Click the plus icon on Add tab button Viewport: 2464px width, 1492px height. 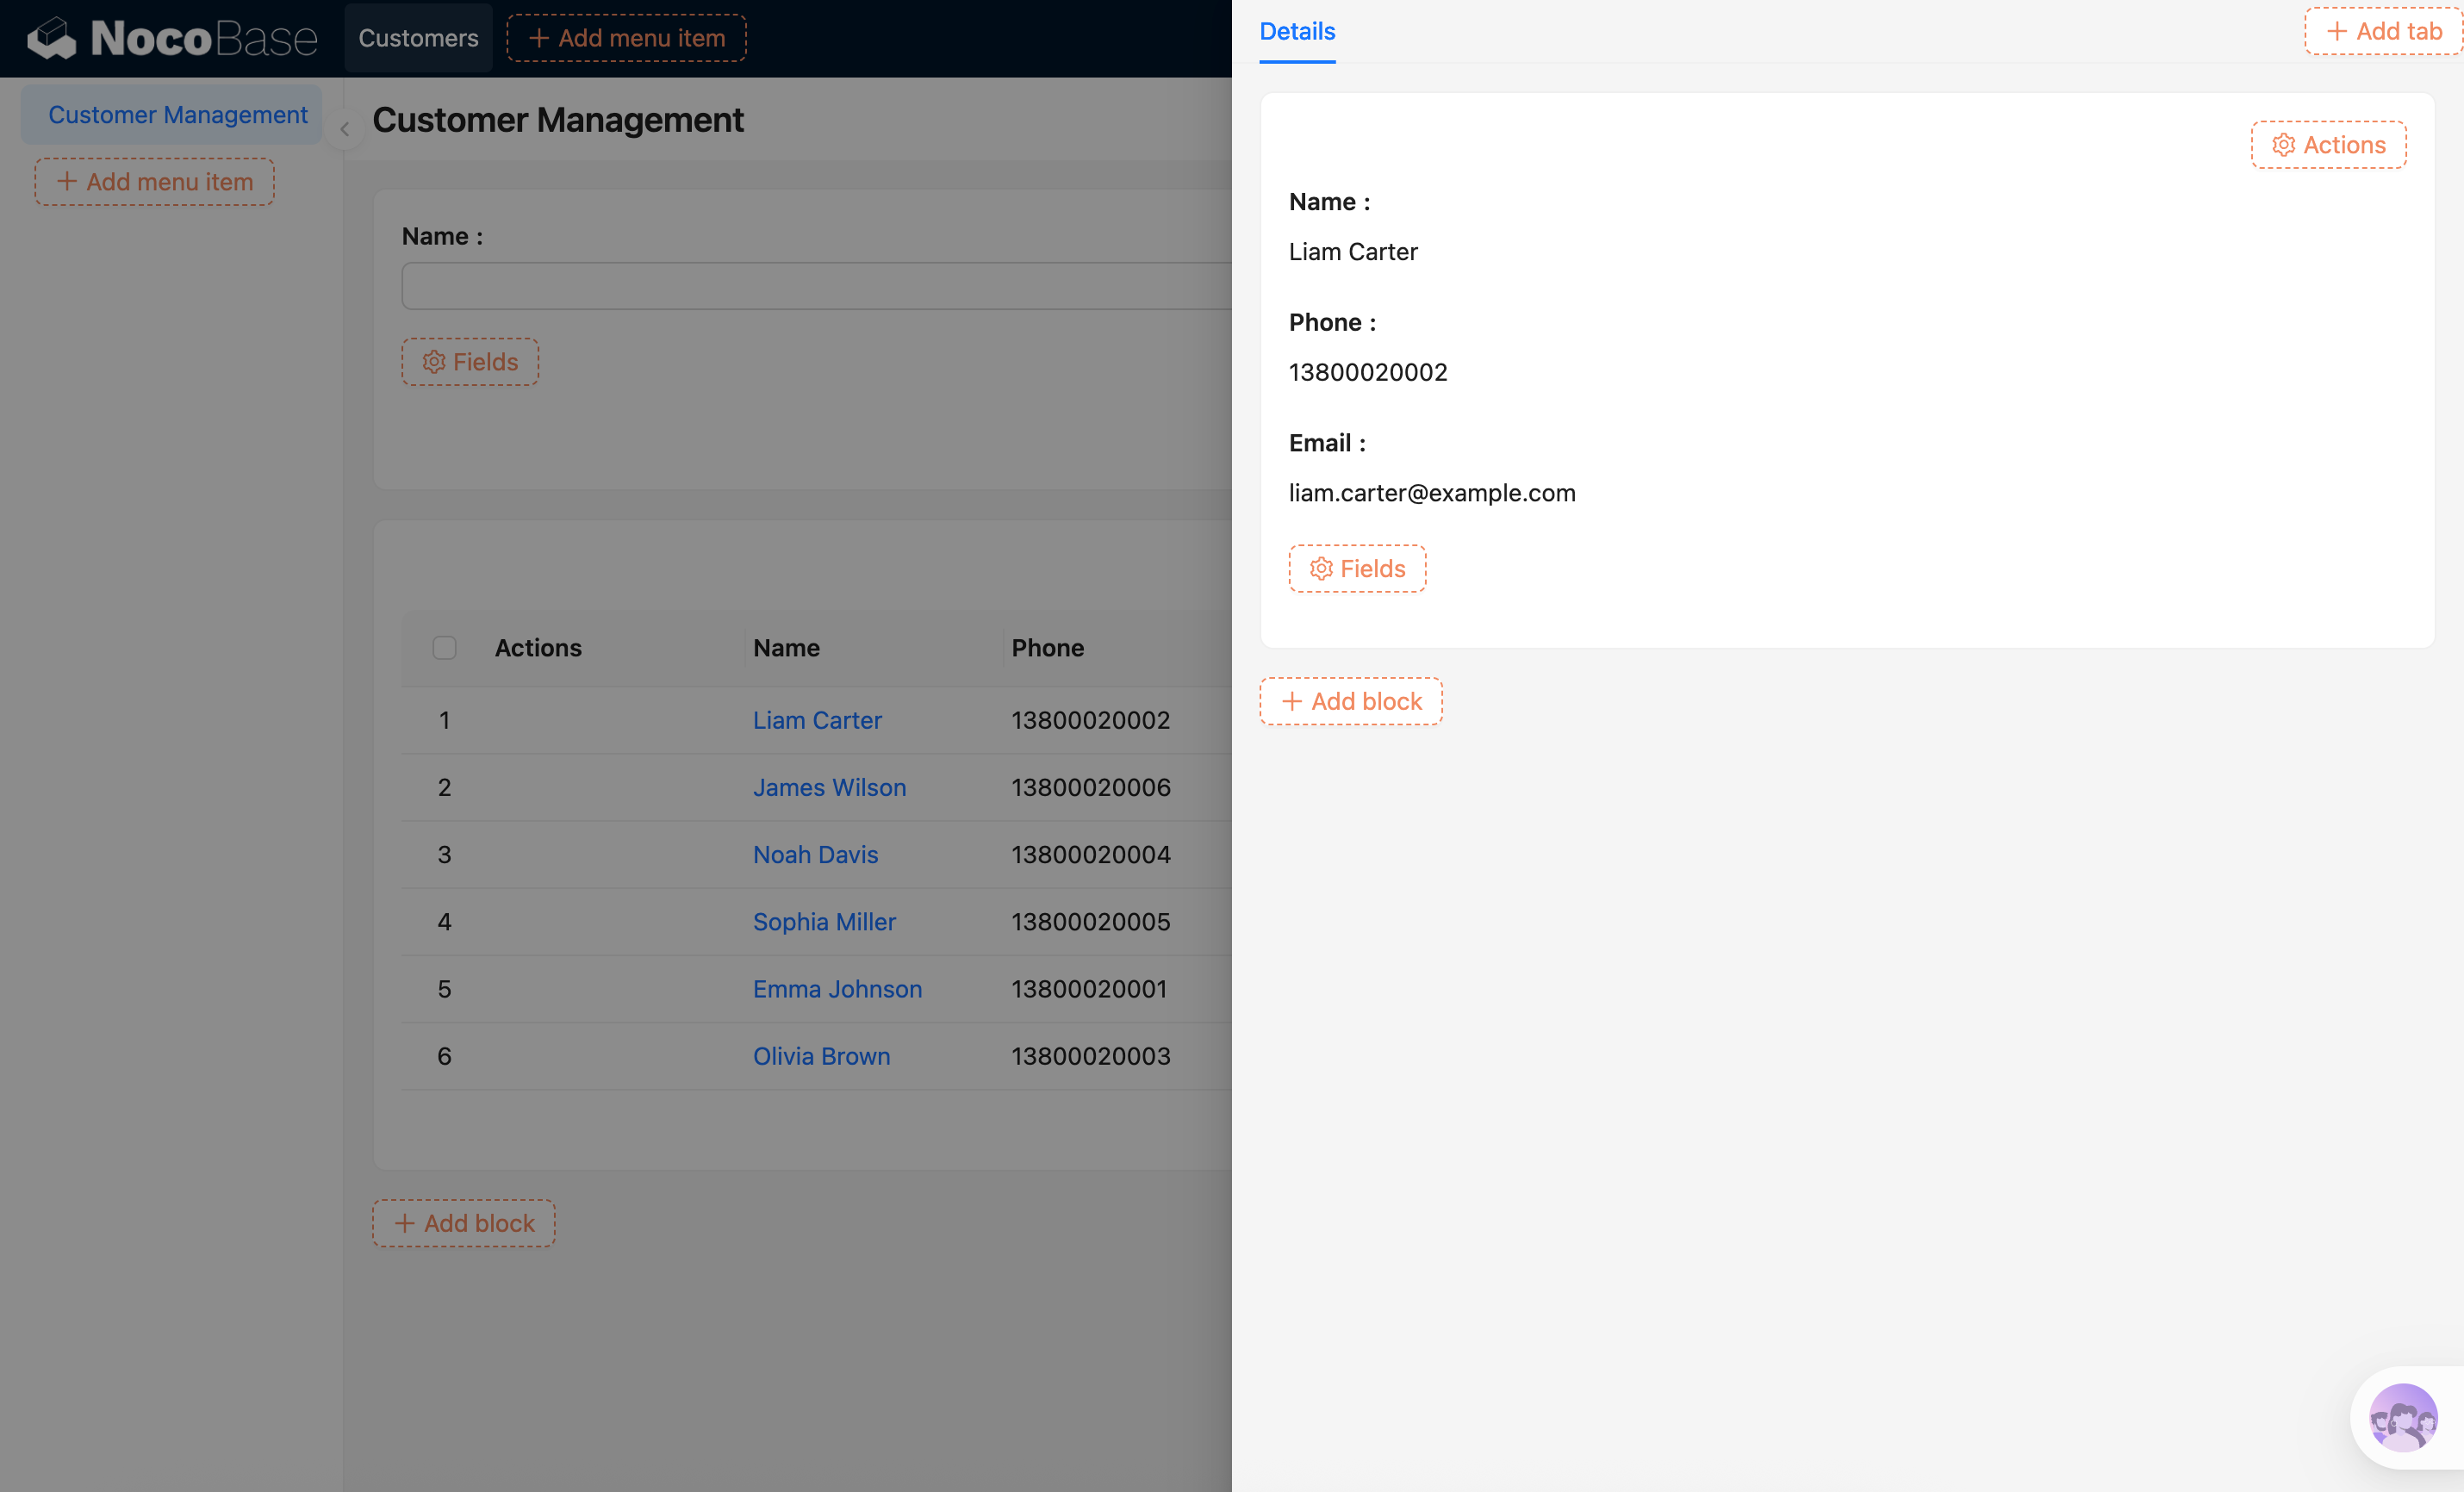point(2337,31)
